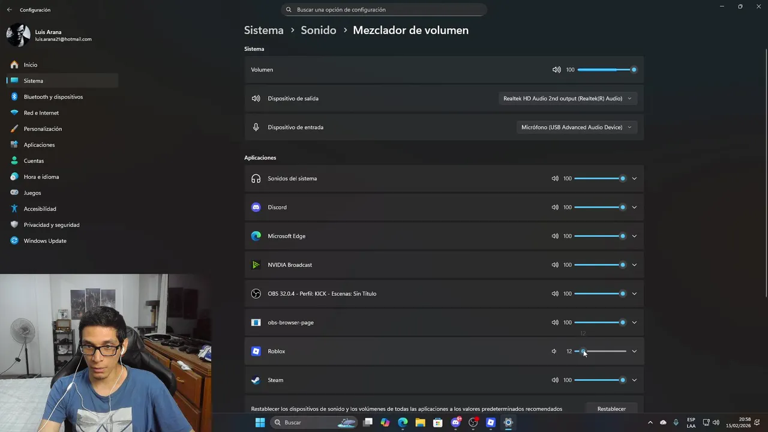Click the Discord app icon in the list
This screenshot has height=432, width=768.
click(x=256, y=207)
